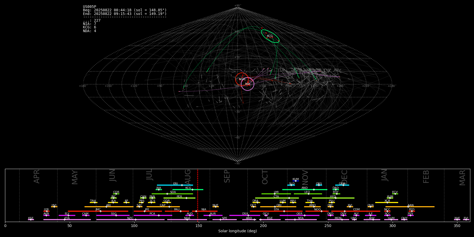Click the +180 label at map left edge
The image size is (474, 237).
click(x=83, y=86)
